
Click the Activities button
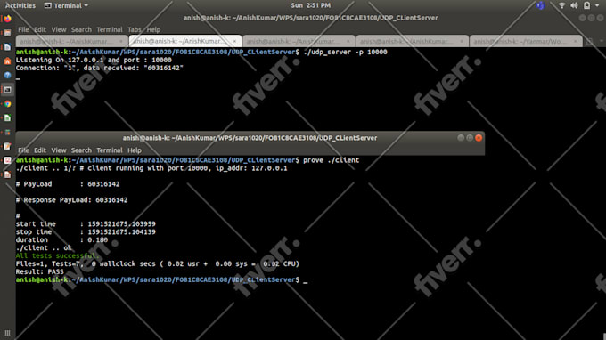pos(20,5)
